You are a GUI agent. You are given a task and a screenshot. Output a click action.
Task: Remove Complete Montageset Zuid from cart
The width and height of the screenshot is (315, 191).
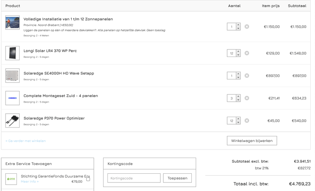coord(247,98)
